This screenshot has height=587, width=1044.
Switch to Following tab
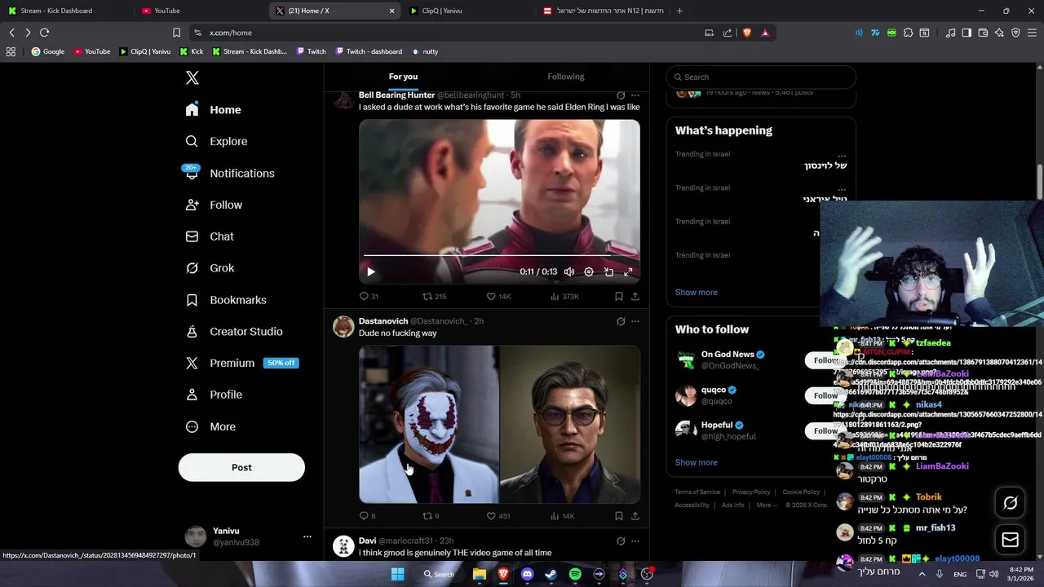click(x=566, y=77)
